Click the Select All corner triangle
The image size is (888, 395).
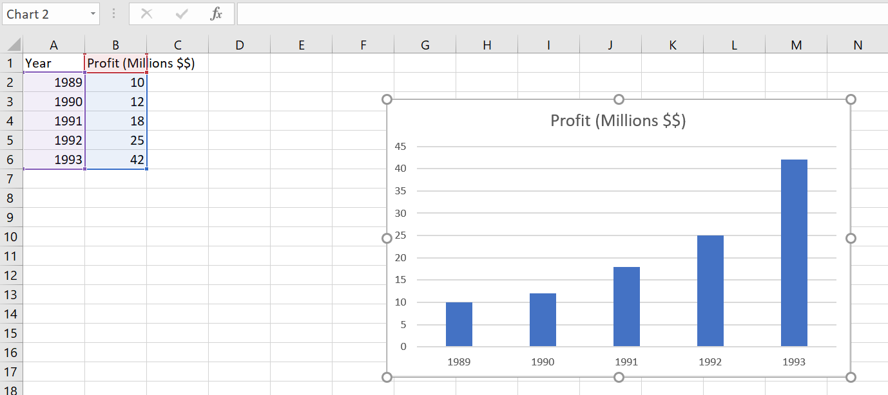pos(12,45)
